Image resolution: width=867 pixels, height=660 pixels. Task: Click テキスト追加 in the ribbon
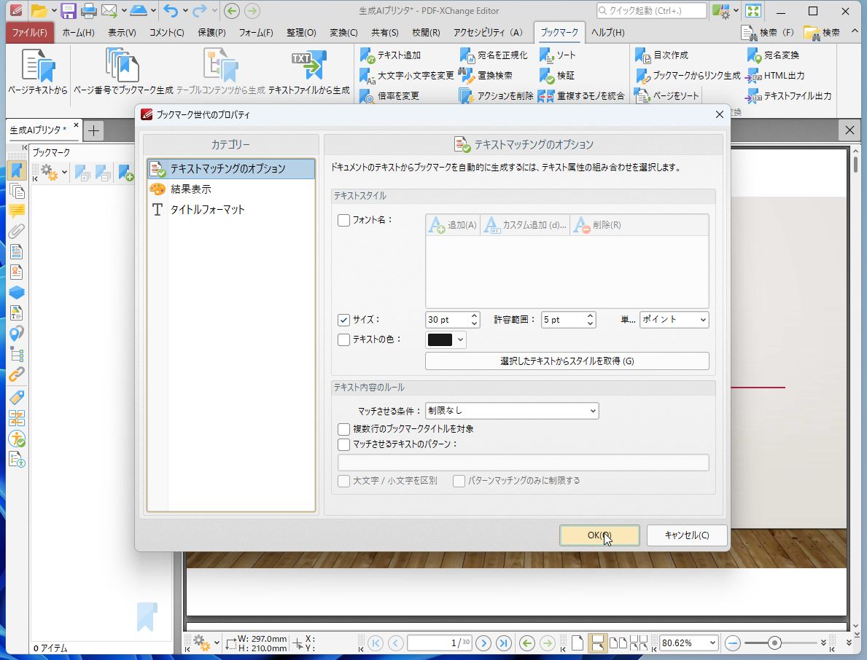tap(390, 55)
